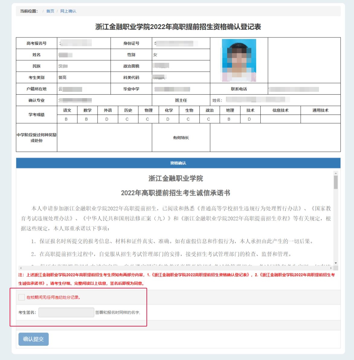This screenshot has height=360, width=354.
Task: Click the horizontal scrollbar right arrow
Action: [x=331, y=268]
